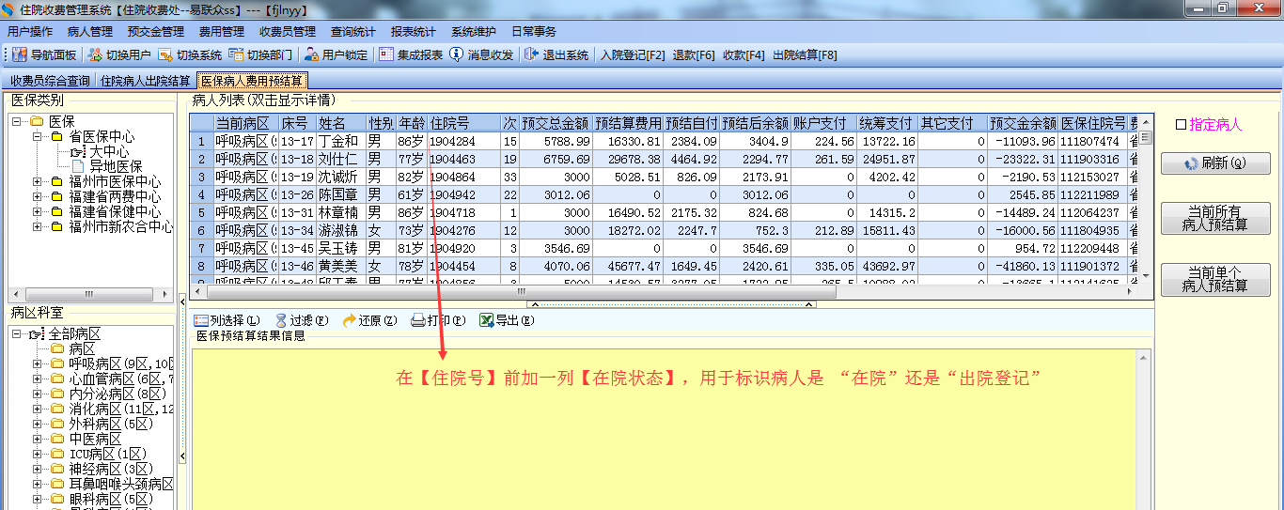1284x510 pixels.
Task: Select 中医病区 tree item
Action: click(x=96, y=440)
